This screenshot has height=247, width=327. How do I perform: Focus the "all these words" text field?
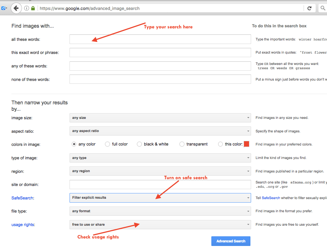(160, 39)
